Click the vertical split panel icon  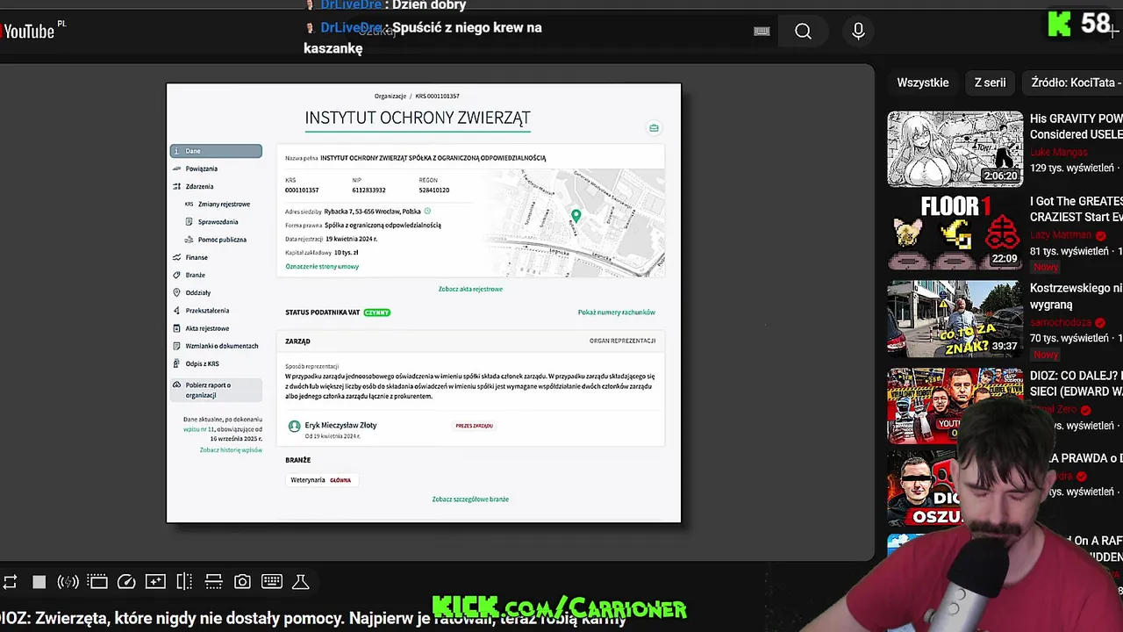pos(184,582)
